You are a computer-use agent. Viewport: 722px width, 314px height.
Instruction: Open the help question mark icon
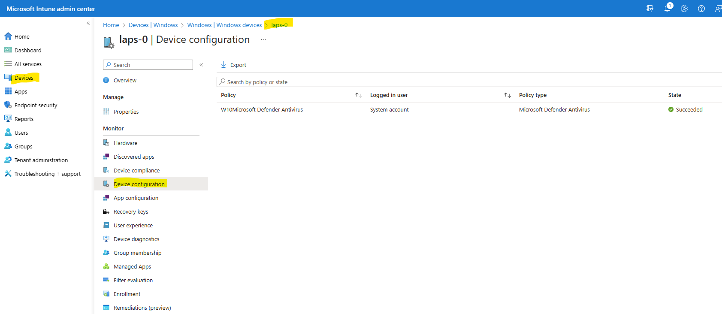point(701,9)
